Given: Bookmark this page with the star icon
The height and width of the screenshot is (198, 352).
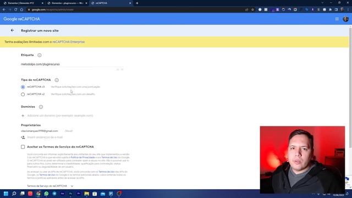Looking at the screenshot, I should click(x=252, y=10).
